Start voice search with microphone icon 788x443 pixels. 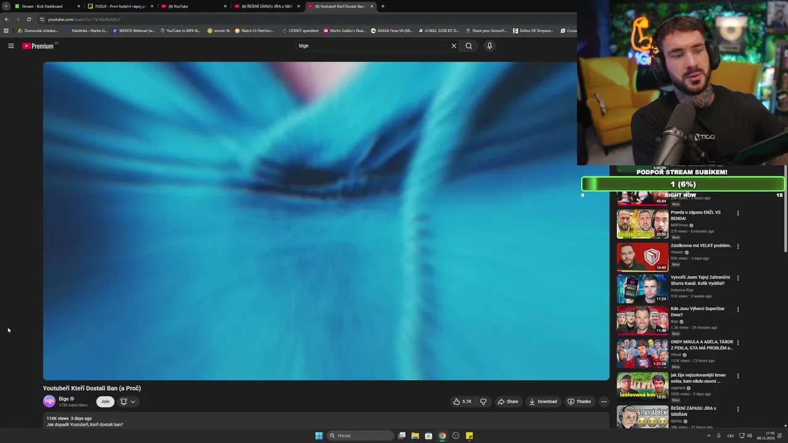489,46
